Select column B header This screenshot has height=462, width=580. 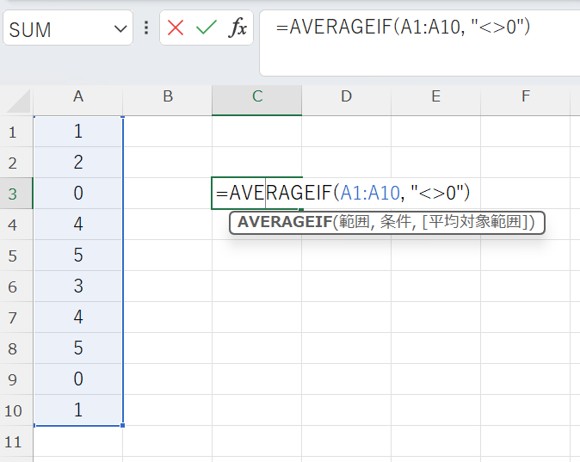pos(167,97)
